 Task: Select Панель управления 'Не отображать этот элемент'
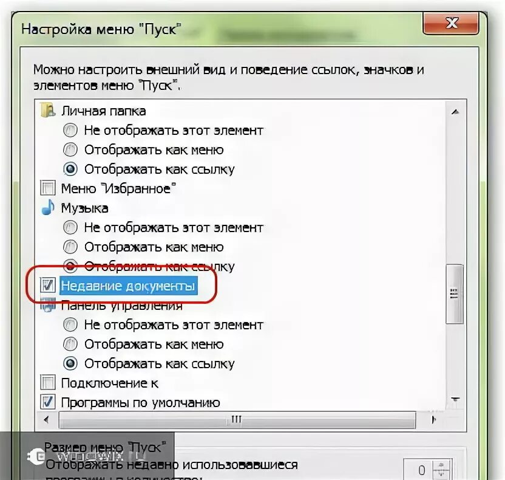coord(70,324)
